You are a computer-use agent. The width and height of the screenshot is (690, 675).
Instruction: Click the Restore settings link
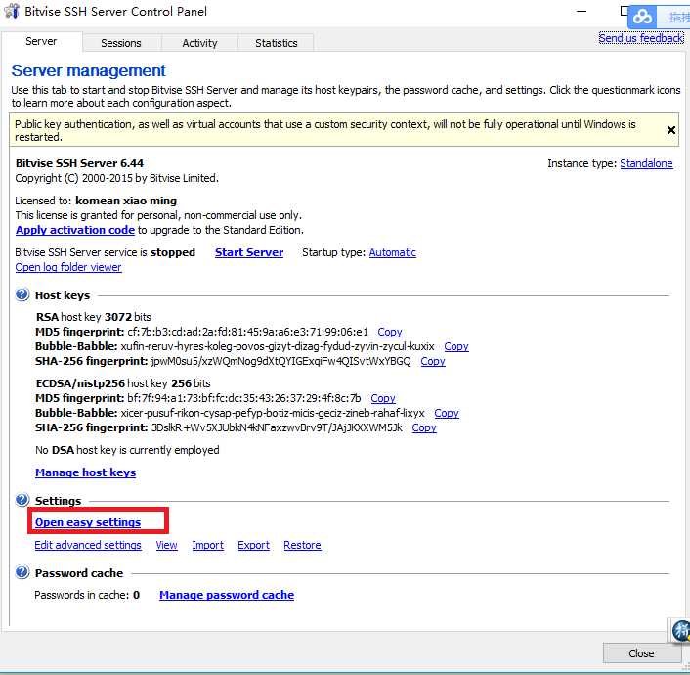pyautogui.click(x=302, y=545)
